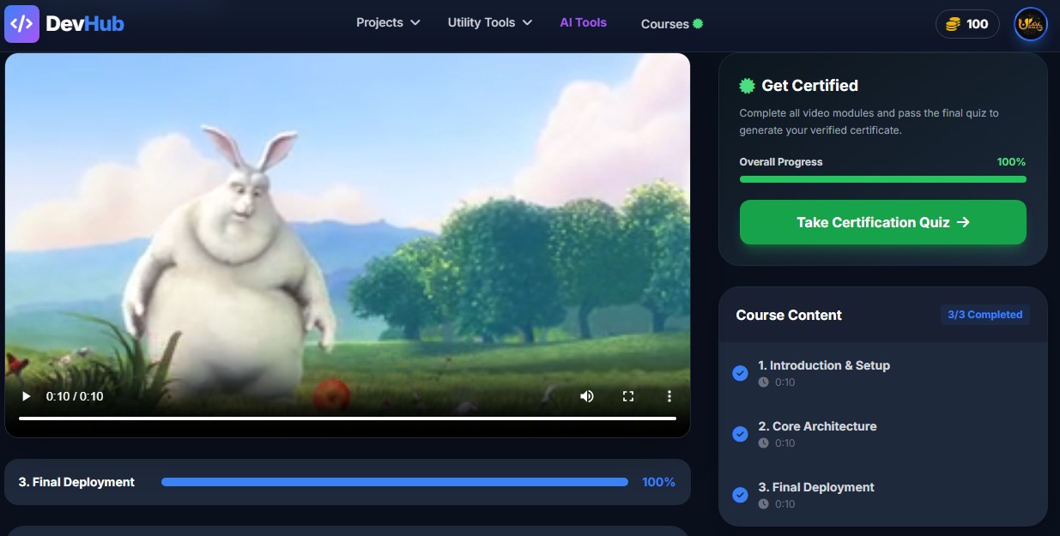The height and width of the screenshot is (536, 1060).
Task: Toggle the Final Deployment completion checkmark in list
Action: [x=740, y=495]
